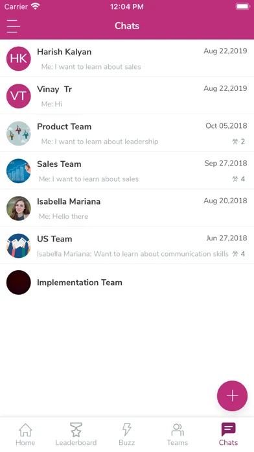The height and width of the screenshot is (452, 254).
Task: Open the hamburger menu icon
Action: point(14,26)
